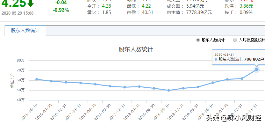Click the 2016-12-31 data point
265x125 pixels.
coord(66,82)
